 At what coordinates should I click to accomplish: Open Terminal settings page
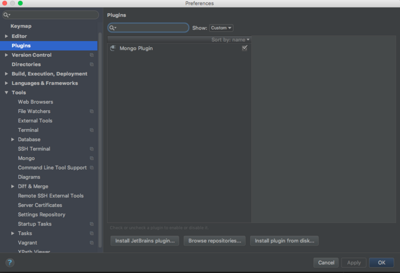[28, 130]
